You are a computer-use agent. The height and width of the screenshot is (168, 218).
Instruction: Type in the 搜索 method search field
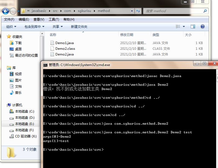pyautogui.click(x=173, y=11)
